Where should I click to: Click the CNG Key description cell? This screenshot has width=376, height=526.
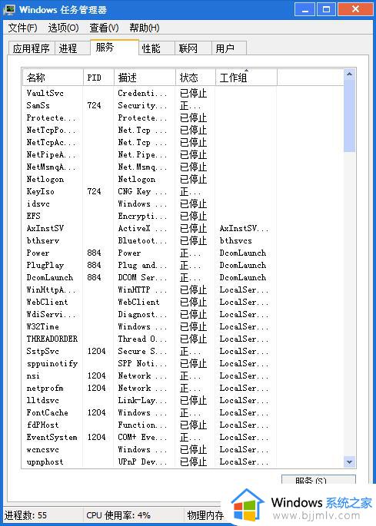[142, 191]
